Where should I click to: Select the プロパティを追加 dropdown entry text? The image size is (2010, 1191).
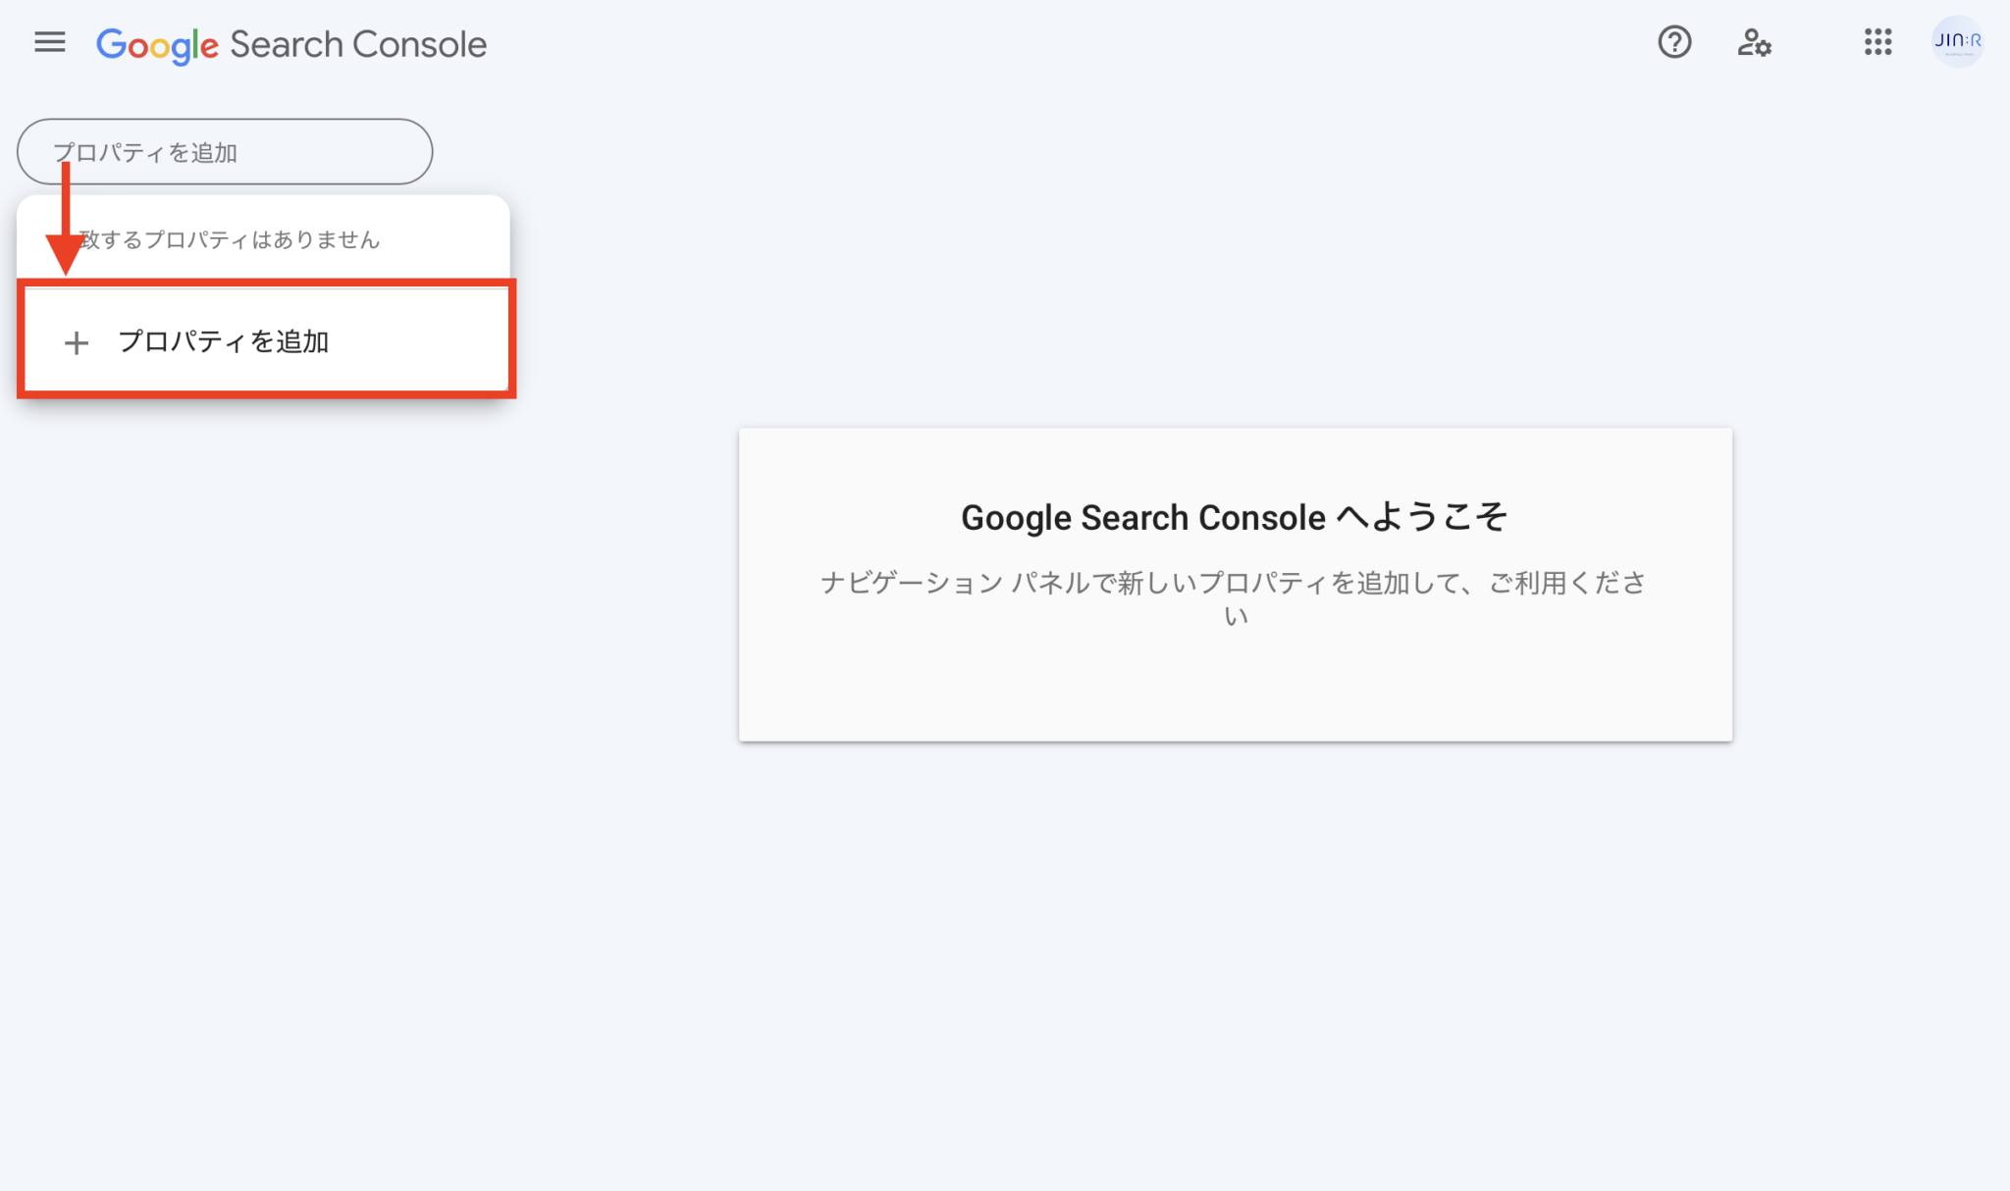[x=223, y=341]
